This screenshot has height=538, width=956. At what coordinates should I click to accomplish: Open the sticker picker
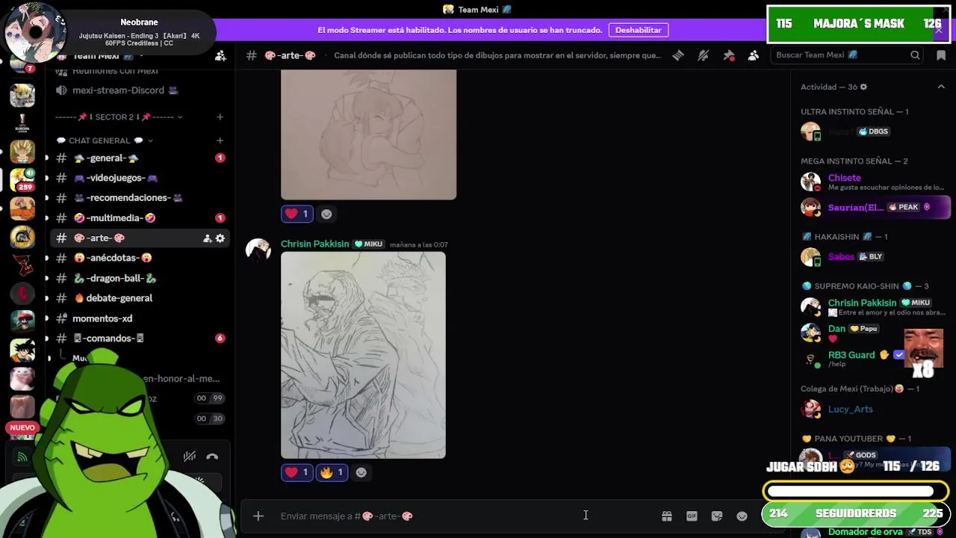[717, 516]
